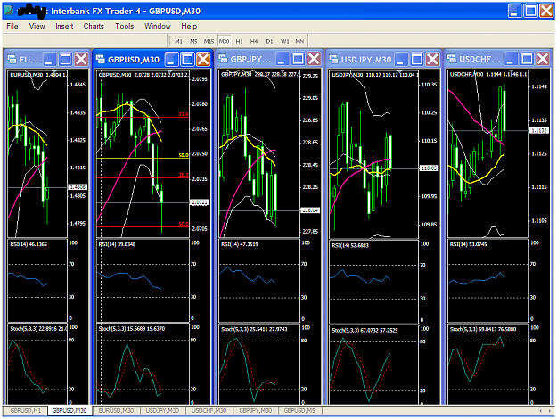557x419 pixels.
Task: Minimize the GBPJPY chart window
Action: [x=282, y=59]
